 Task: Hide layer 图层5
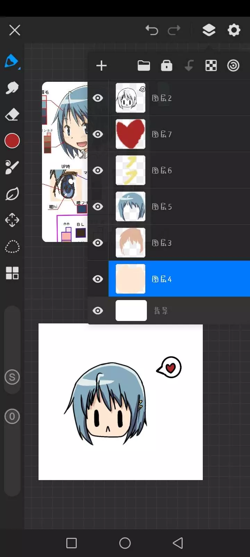98,206
